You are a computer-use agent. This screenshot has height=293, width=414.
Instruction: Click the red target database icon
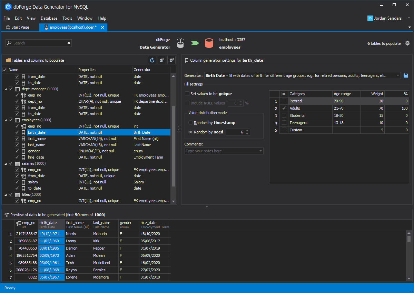coord(209,43)
